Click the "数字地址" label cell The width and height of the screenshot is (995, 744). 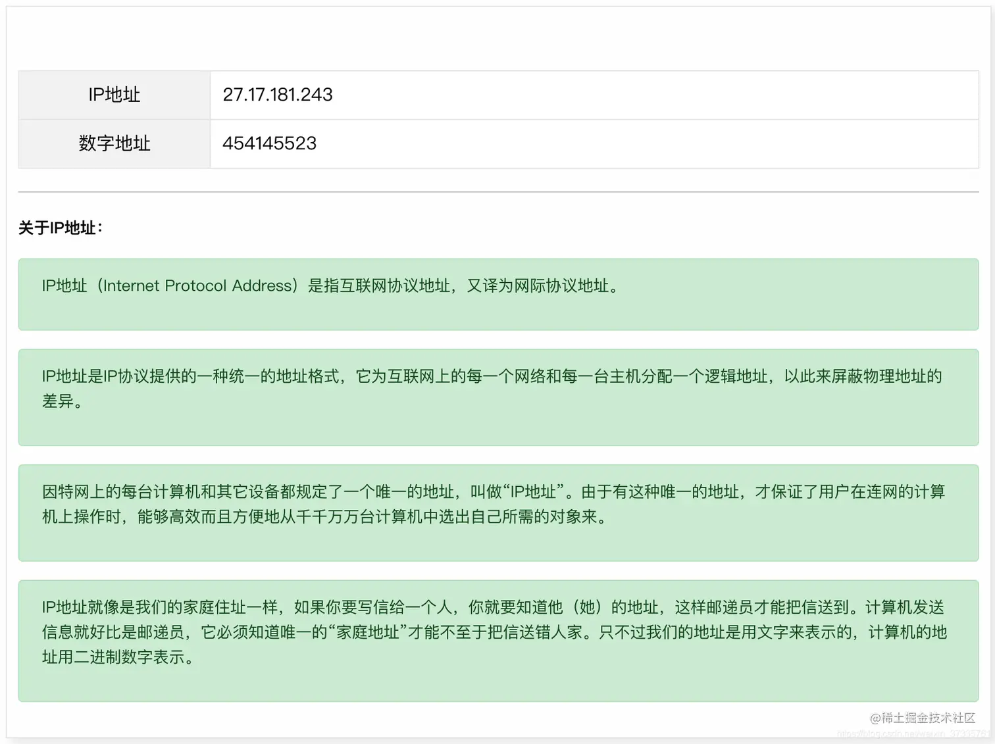click(115, 143)
